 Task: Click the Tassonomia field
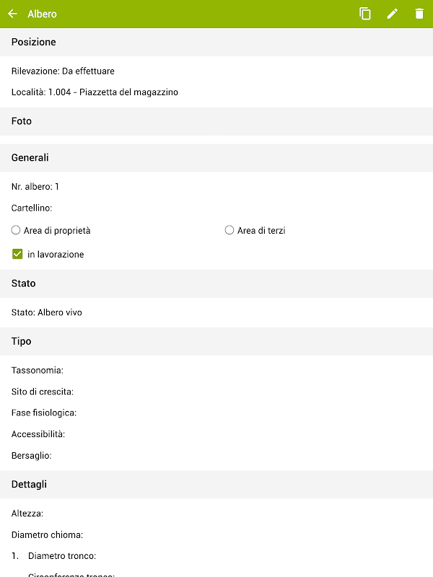coord(38,371)
